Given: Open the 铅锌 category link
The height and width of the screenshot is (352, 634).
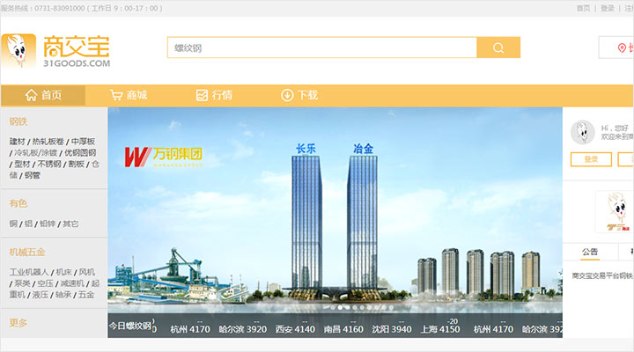Looking at the screenshot, I should tap(48, 224).
